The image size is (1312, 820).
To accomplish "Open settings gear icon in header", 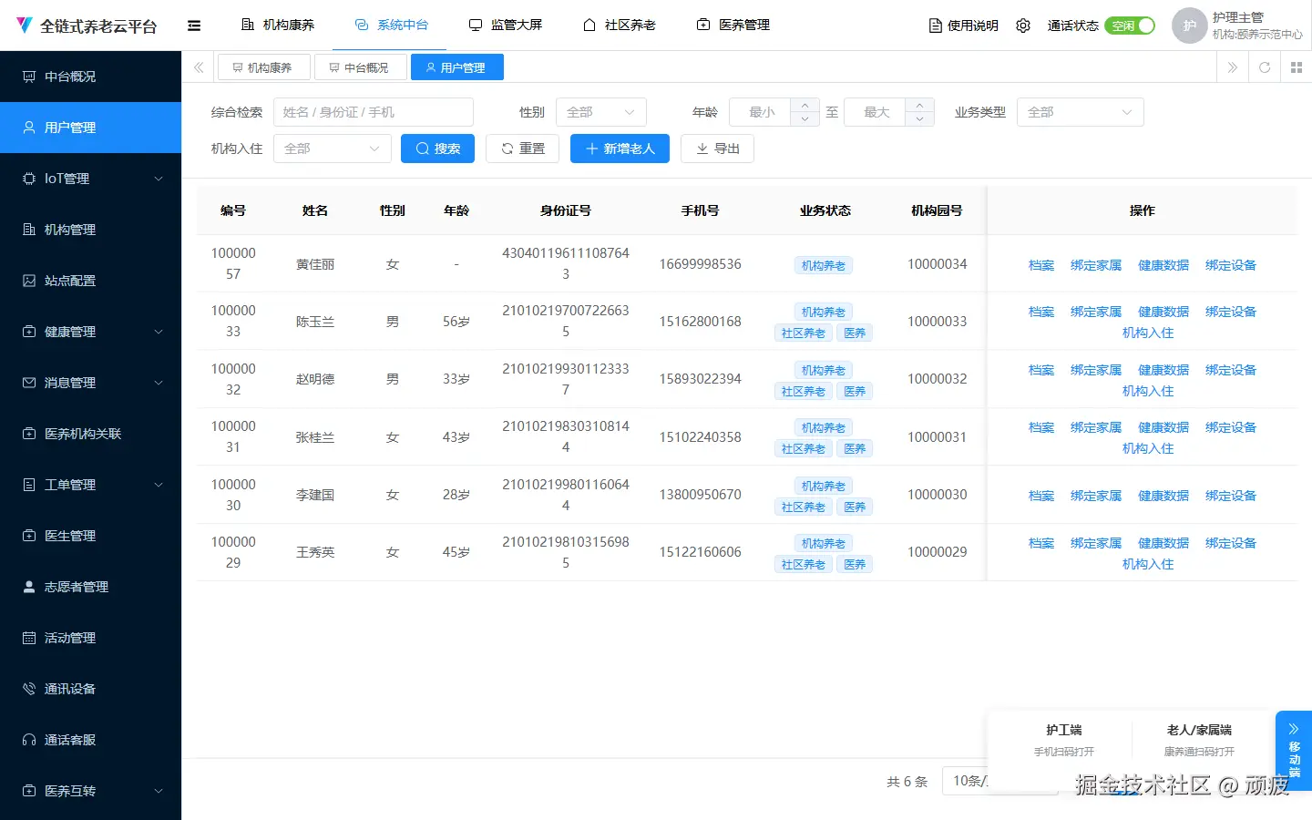I will pos(1023,26).
